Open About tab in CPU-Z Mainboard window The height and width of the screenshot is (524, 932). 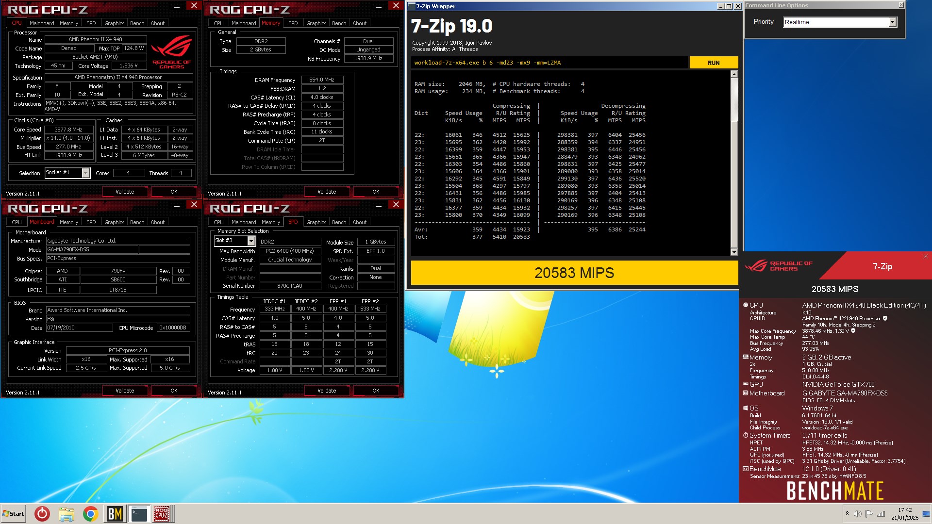pos(158,222)
